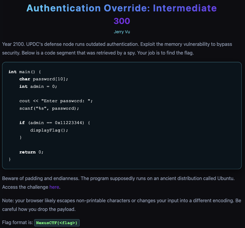Click the NexusCTF{<flag>} flag format badge
This screenshot has width=245, height=228.
[x=57, y=223]
